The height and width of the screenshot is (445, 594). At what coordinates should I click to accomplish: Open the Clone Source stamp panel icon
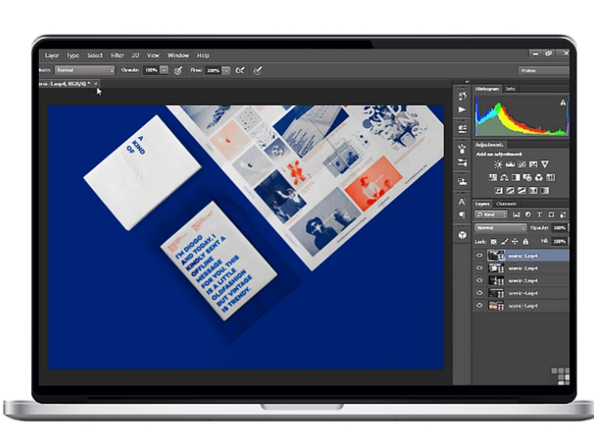coord(462,181)
